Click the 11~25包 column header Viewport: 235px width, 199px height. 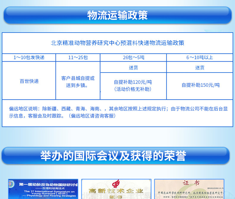coord(78,57)
